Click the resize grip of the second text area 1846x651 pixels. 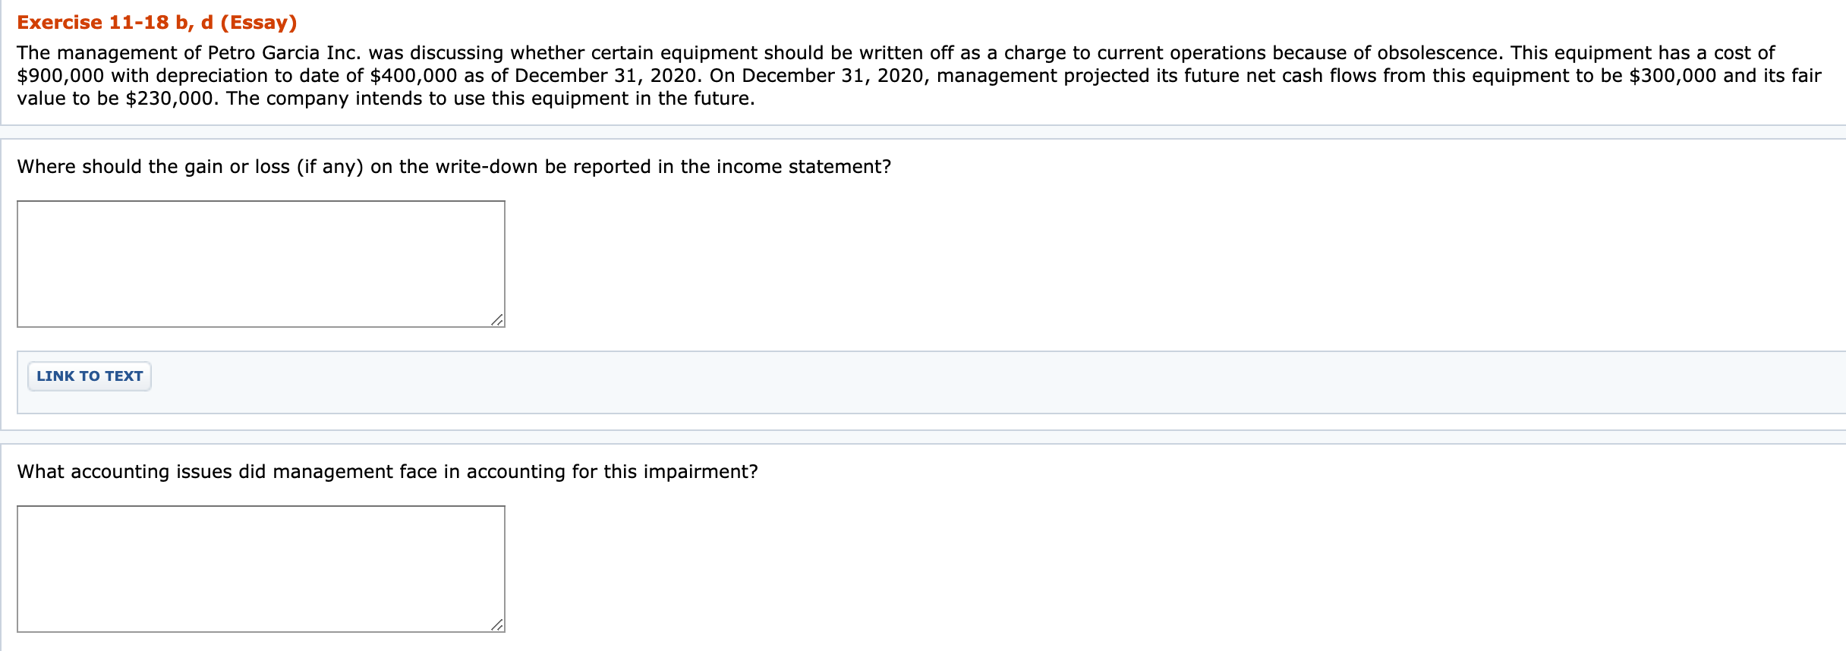(x=497, y=625)
